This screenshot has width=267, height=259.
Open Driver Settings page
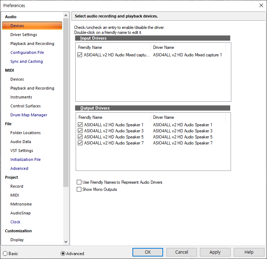pyautogui.click(x=24, y=35)
